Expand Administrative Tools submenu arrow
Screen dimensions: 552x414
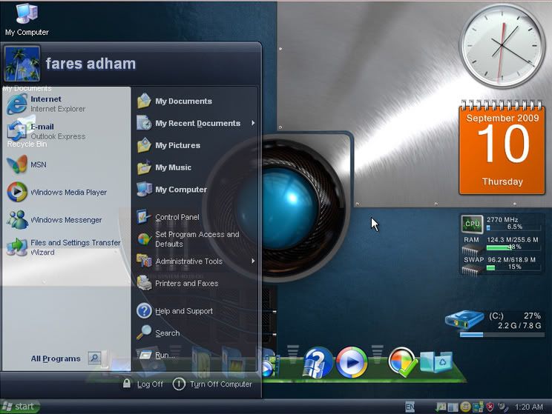[x=253, y=261]
